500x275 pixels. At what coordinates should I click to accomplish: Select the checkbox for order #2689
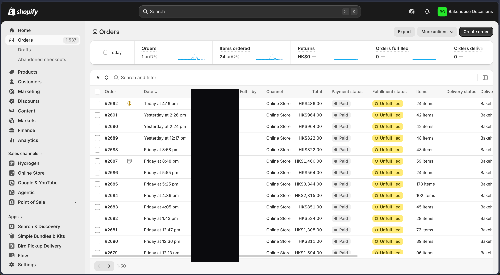coord(97,138)
